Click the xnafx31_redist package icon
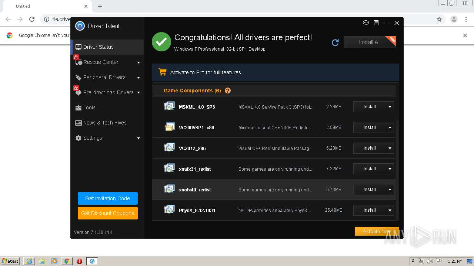 click(x=169, y=168)
